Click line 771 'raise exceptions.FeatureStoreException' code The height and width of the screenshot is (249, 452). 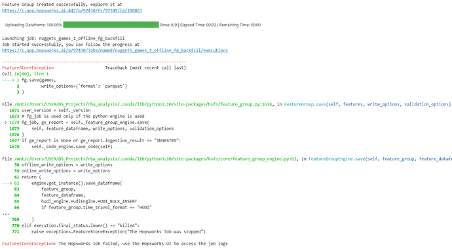[x=119, y=232]
